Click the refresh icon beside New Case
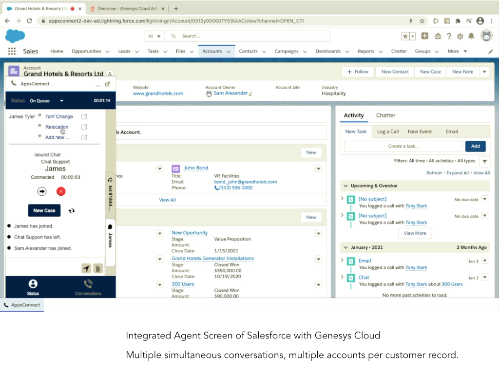This screenshot has height=374, width=499. [72, 211]
